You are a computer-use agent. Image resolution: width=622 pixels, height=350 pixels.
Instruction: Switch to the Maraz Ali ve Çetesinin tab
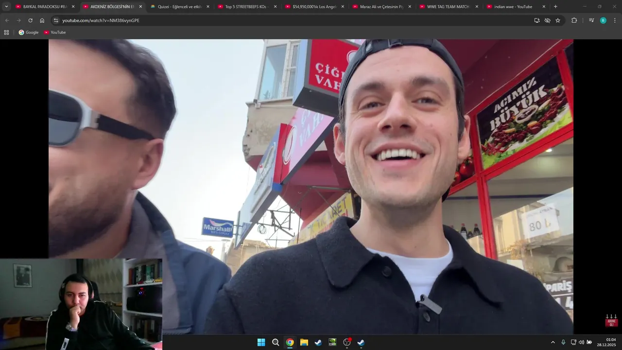point(381,7)
